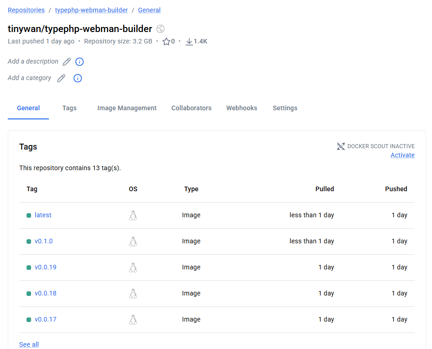432x349 pixels.
Task: Click the Pulled value in v0.0.17 row
Action: coord(326,320)
